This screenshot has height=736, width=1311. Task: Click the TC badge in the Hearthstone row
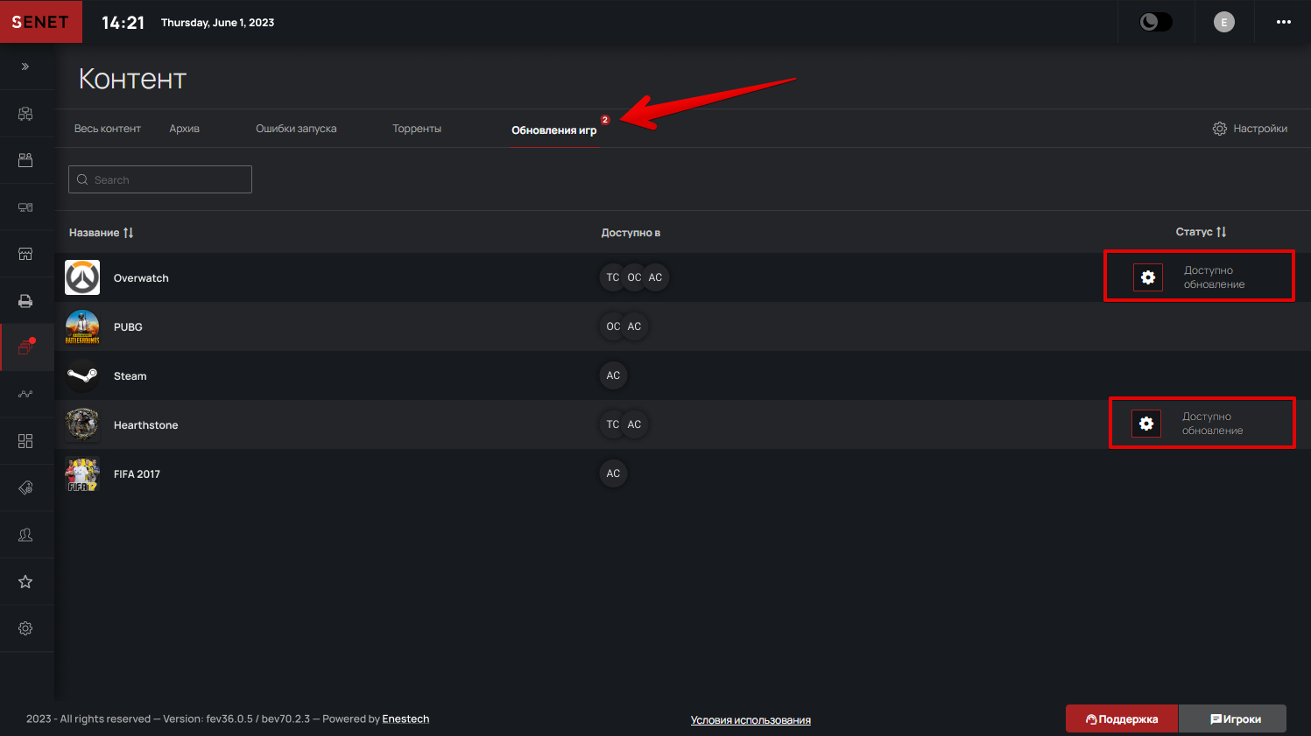coord(613,424)
